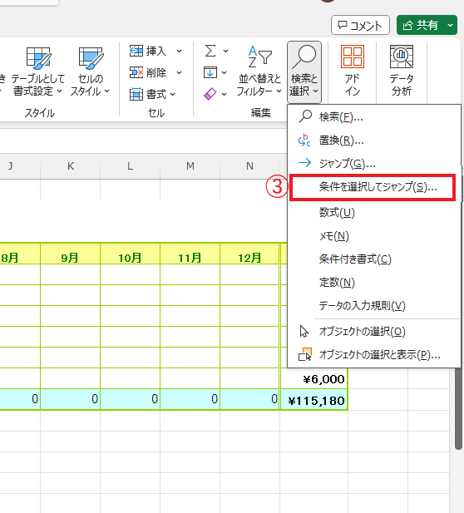
Task: Click the column L header
Action: pyautogui.click(x=131, y=166)
